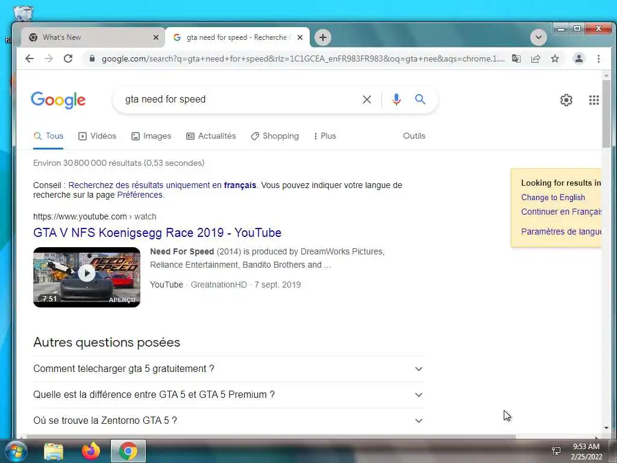The height and width of the screenshot is (463, 617).
Task: Start voice search with microphone
Action: click(x=396, y=99)
